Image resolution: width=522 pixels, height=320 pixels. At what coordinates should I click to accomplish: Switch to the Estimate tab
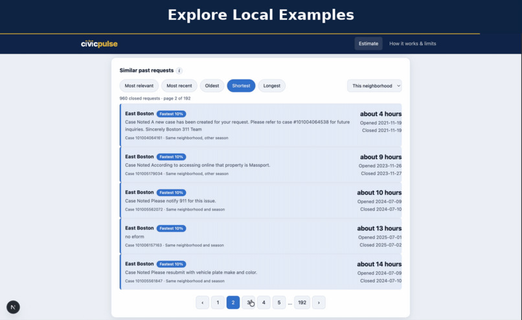pyautogui.click(x=369, y=43)
